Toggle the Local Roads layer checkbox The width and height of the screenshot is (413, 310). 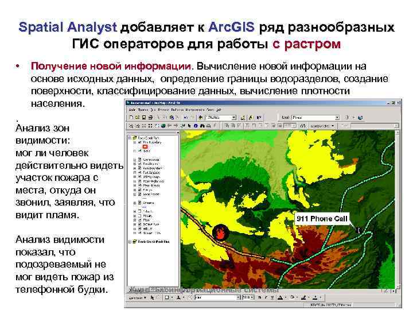point(140,194)
